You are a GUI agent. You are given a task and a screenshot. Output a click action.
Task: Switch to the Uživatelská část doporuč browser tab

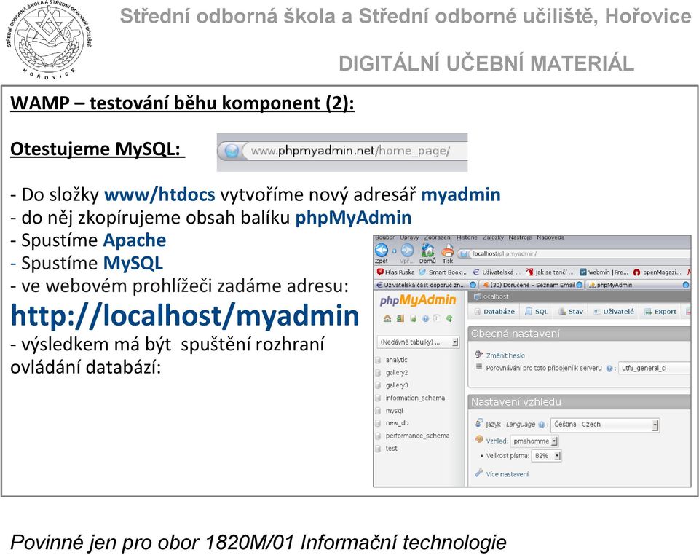tap(426, 284)
